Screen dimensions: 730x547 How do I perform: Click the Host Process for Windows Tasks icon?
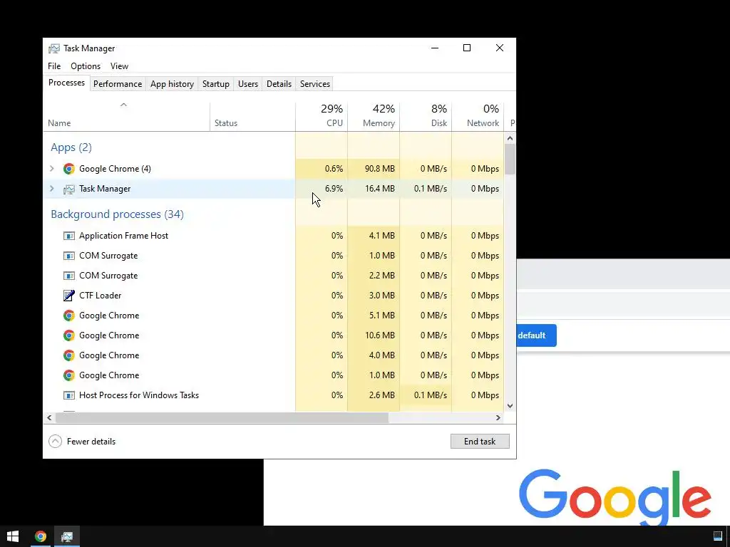69,395
